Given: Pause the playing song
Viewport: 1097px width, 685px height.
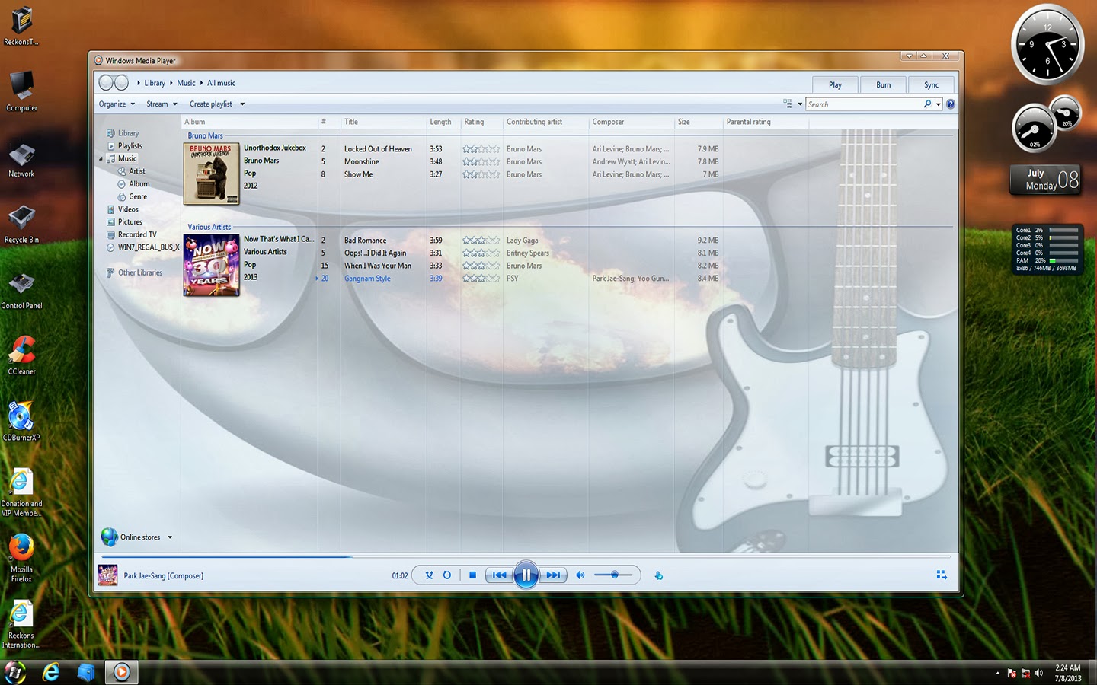Looking at the screenshot, I should (526, 575).
